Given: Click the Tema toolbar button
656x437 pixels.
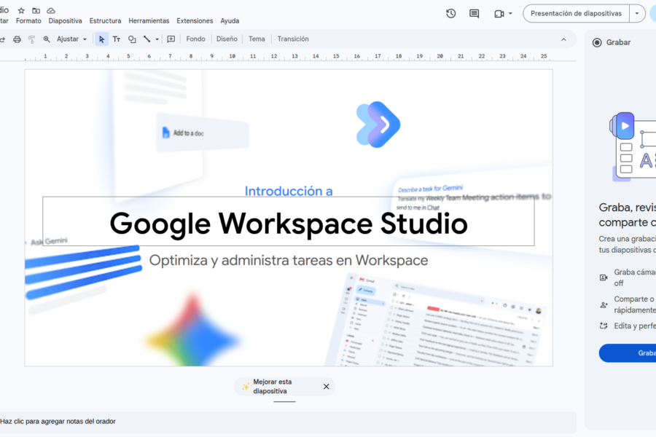Looking at the screenshot, I should coord(257,39).
